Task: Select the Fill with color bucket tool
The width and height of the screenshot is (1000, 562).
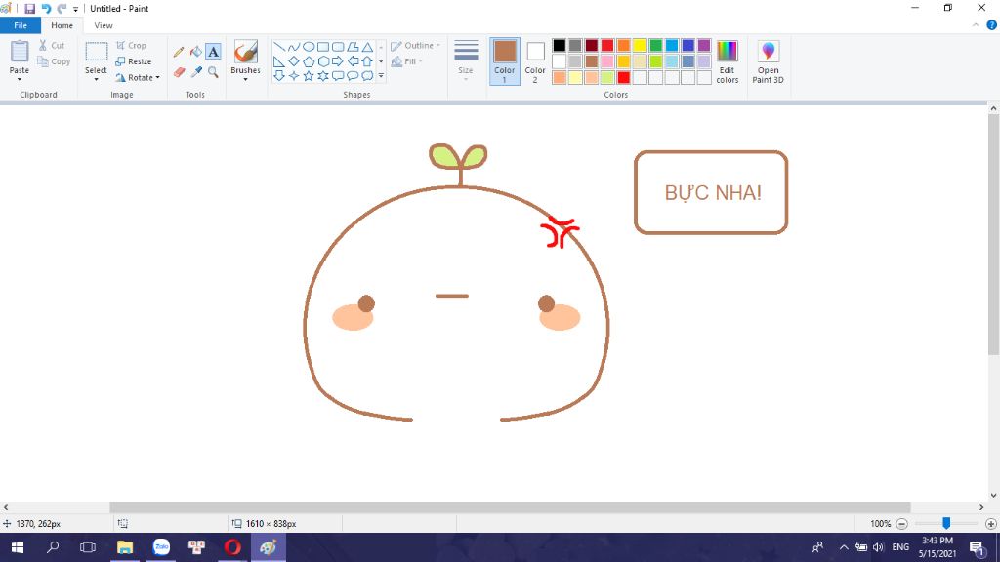Action: pos(195,52)
